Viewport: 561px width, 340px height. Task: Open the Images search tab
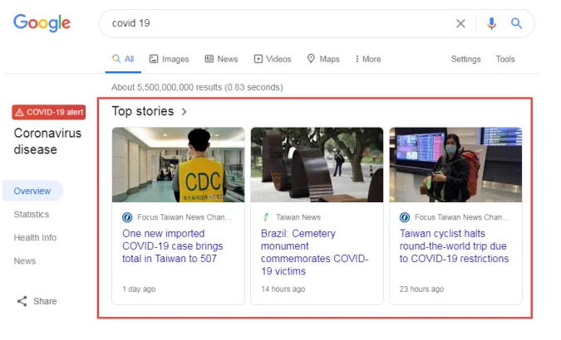tap(169, 59)
